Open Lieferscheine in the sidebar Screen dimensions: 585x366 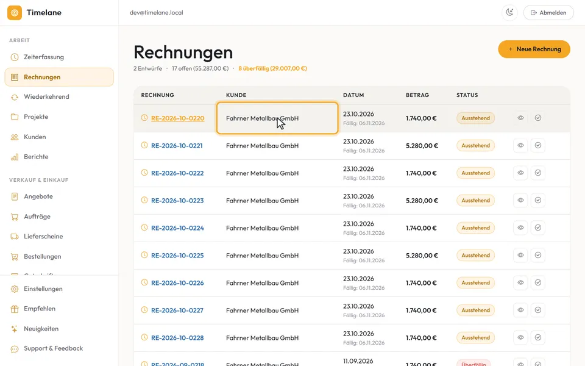59,237
